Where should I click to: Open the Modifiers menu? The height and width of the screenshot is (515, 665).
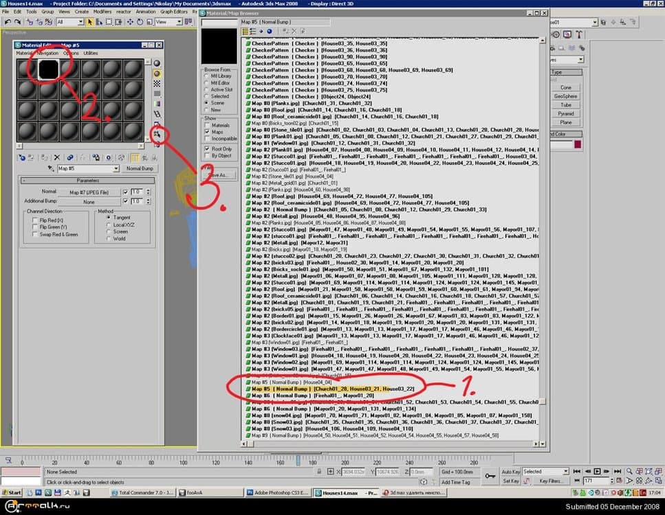[x=102, y=12]
